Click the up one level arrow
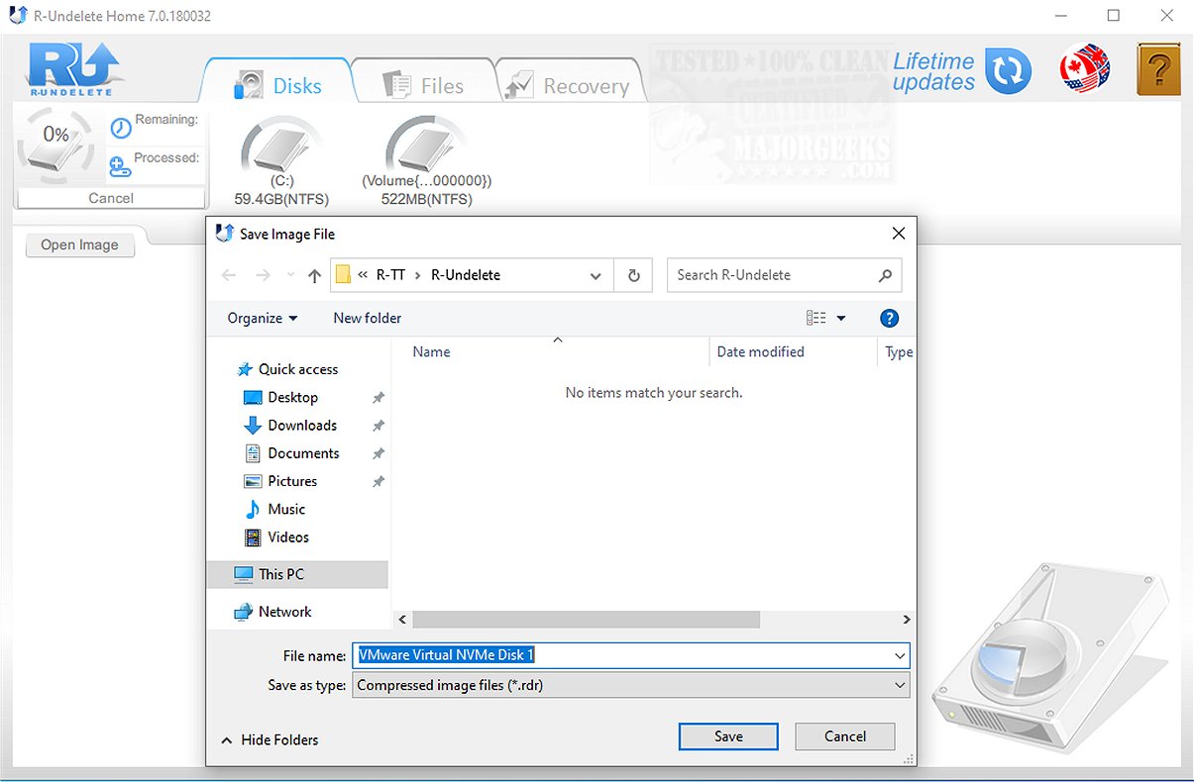This screenshot has height=782, width=1194. click(314, 275)
